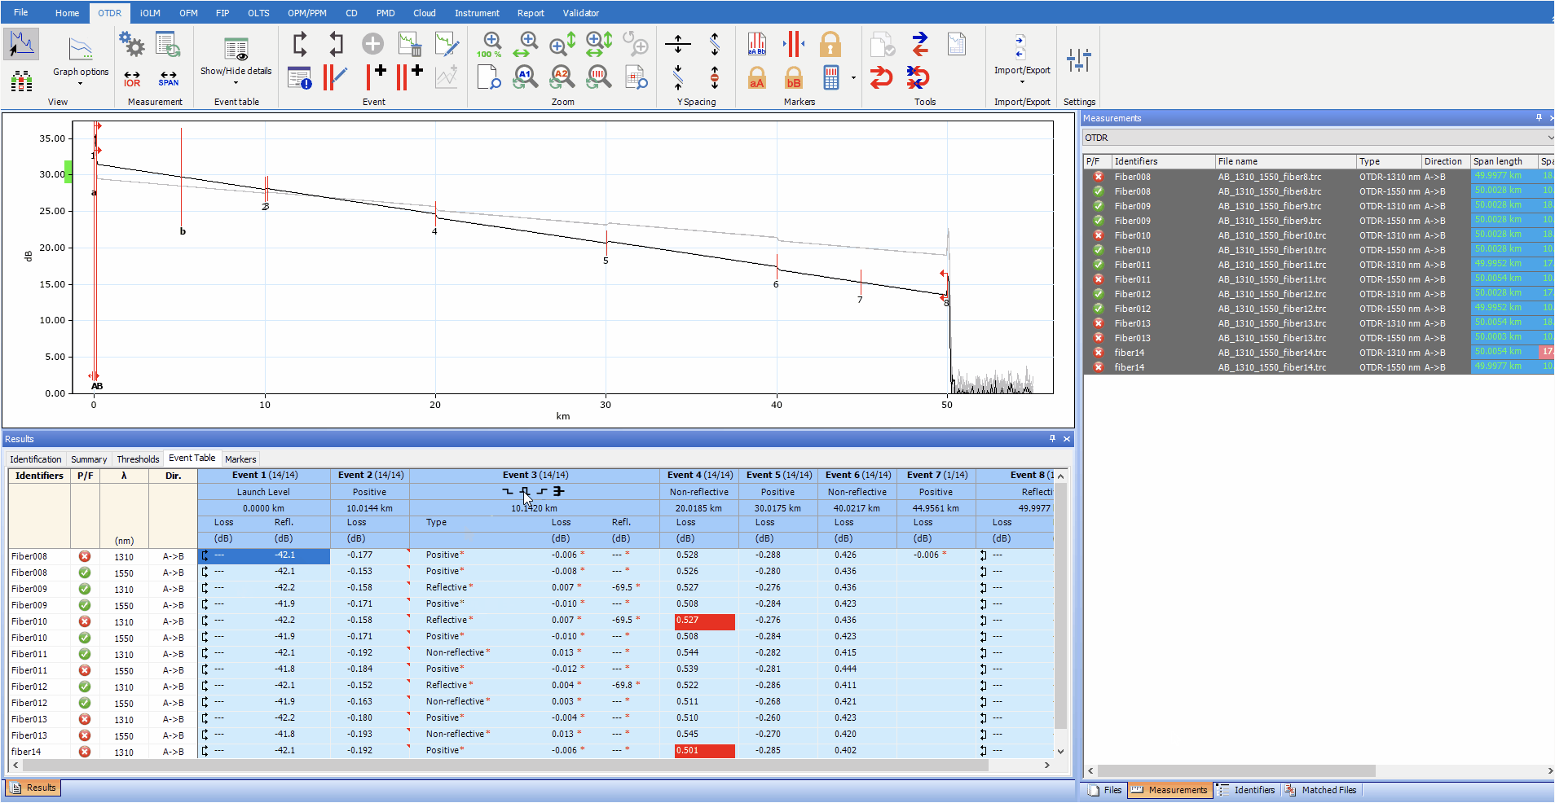1555x803 pixels.
Task: Click the edit event pencil-on-trace icon
Action: click(447, 44)
